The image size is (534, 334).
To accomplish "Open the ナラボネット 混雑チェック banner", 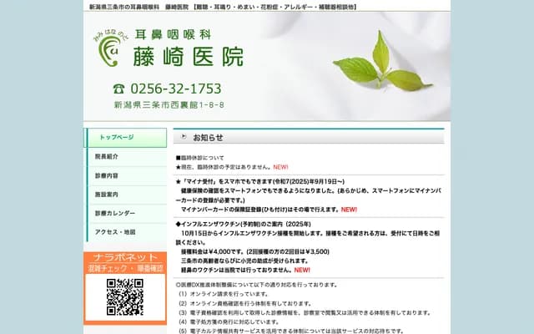I will tap(125, 263).
